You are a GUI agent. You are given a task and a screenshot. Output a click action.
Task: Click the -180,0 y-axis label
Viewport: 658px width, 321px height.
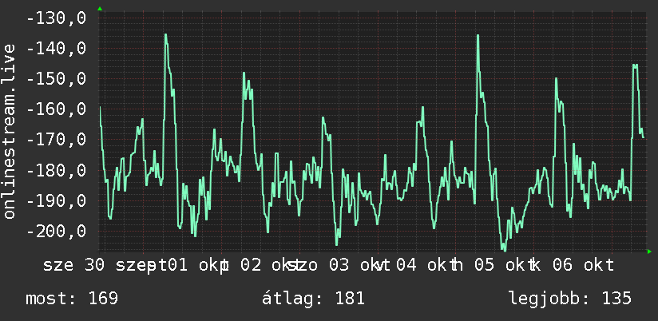(x=56, y=170)
